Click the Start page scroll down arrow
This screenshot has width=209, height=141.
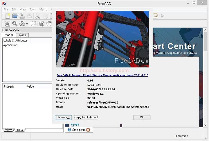tap(205, 125)
